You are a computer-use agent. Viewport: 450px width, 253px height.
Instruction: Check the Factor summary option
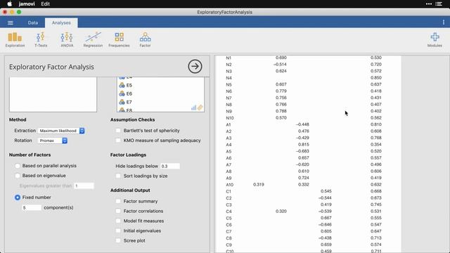118,201
